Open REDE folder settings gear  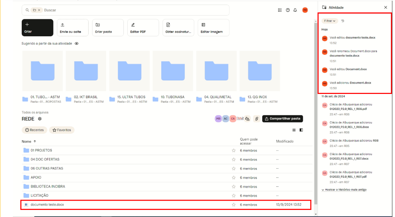[x=40, y=119]
